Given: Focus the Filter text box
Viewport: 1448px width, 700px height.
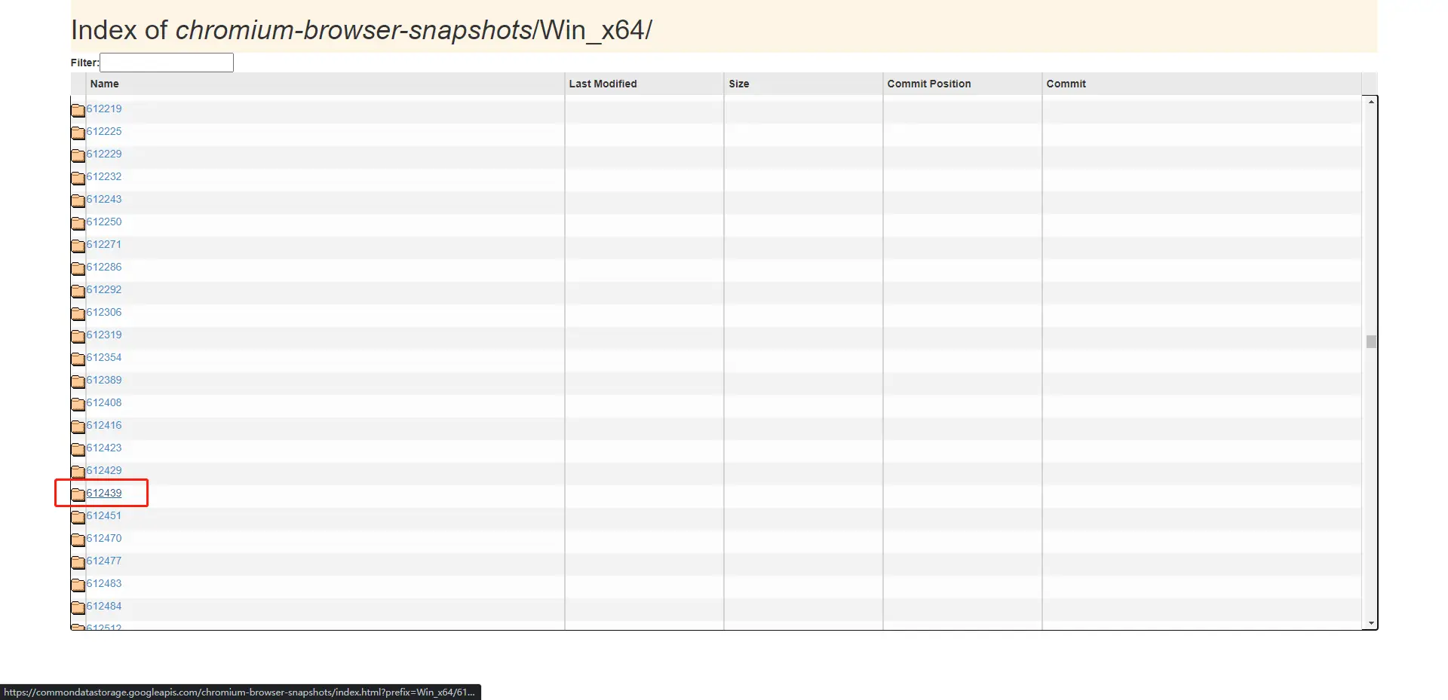Looking at the screenshot, I should (167, 63).
